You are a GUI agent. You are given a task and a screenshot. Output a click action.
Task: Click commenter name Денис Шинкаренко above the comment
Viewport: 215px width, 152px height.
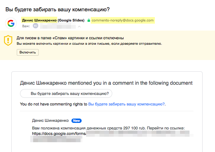coord(50,120)
